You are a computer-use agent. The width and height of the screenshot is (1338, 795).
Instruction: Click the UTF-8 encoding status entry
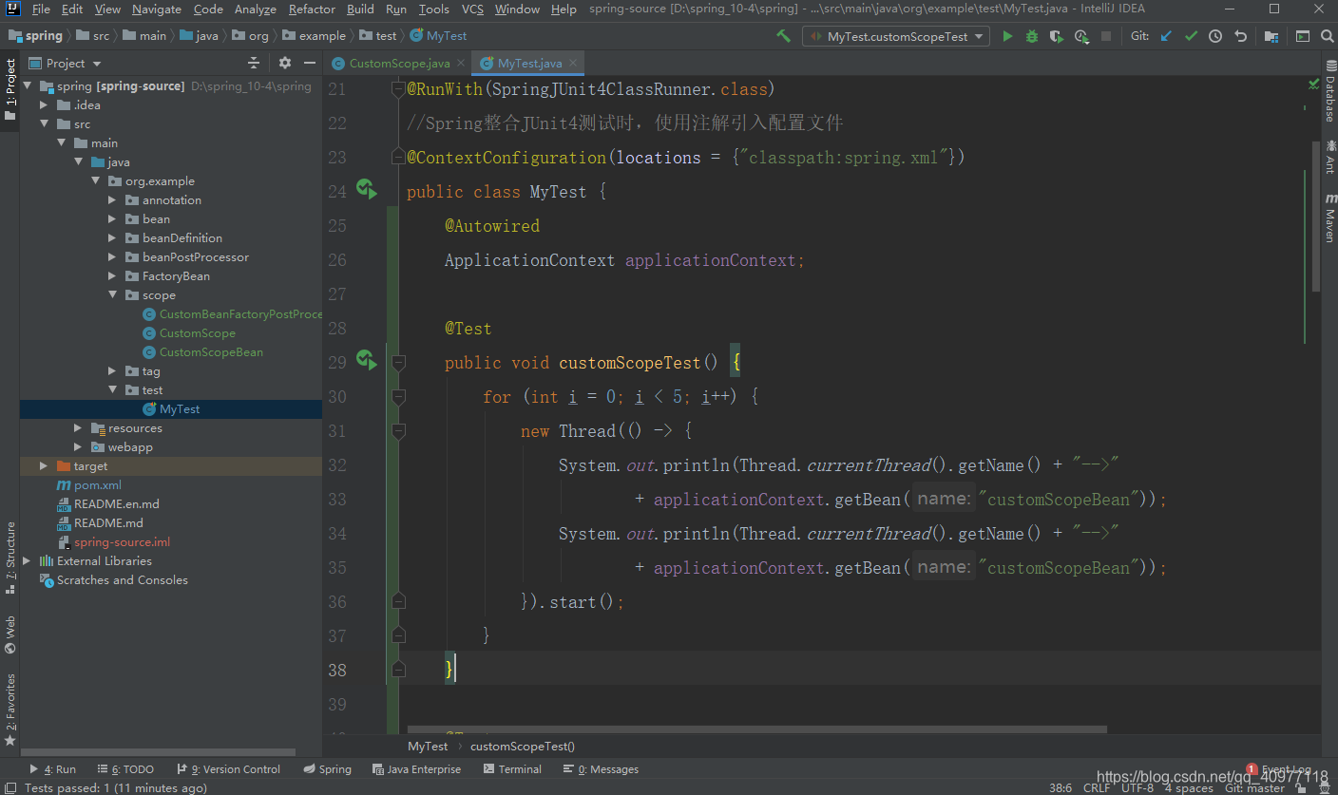(x=1137, y=787)
